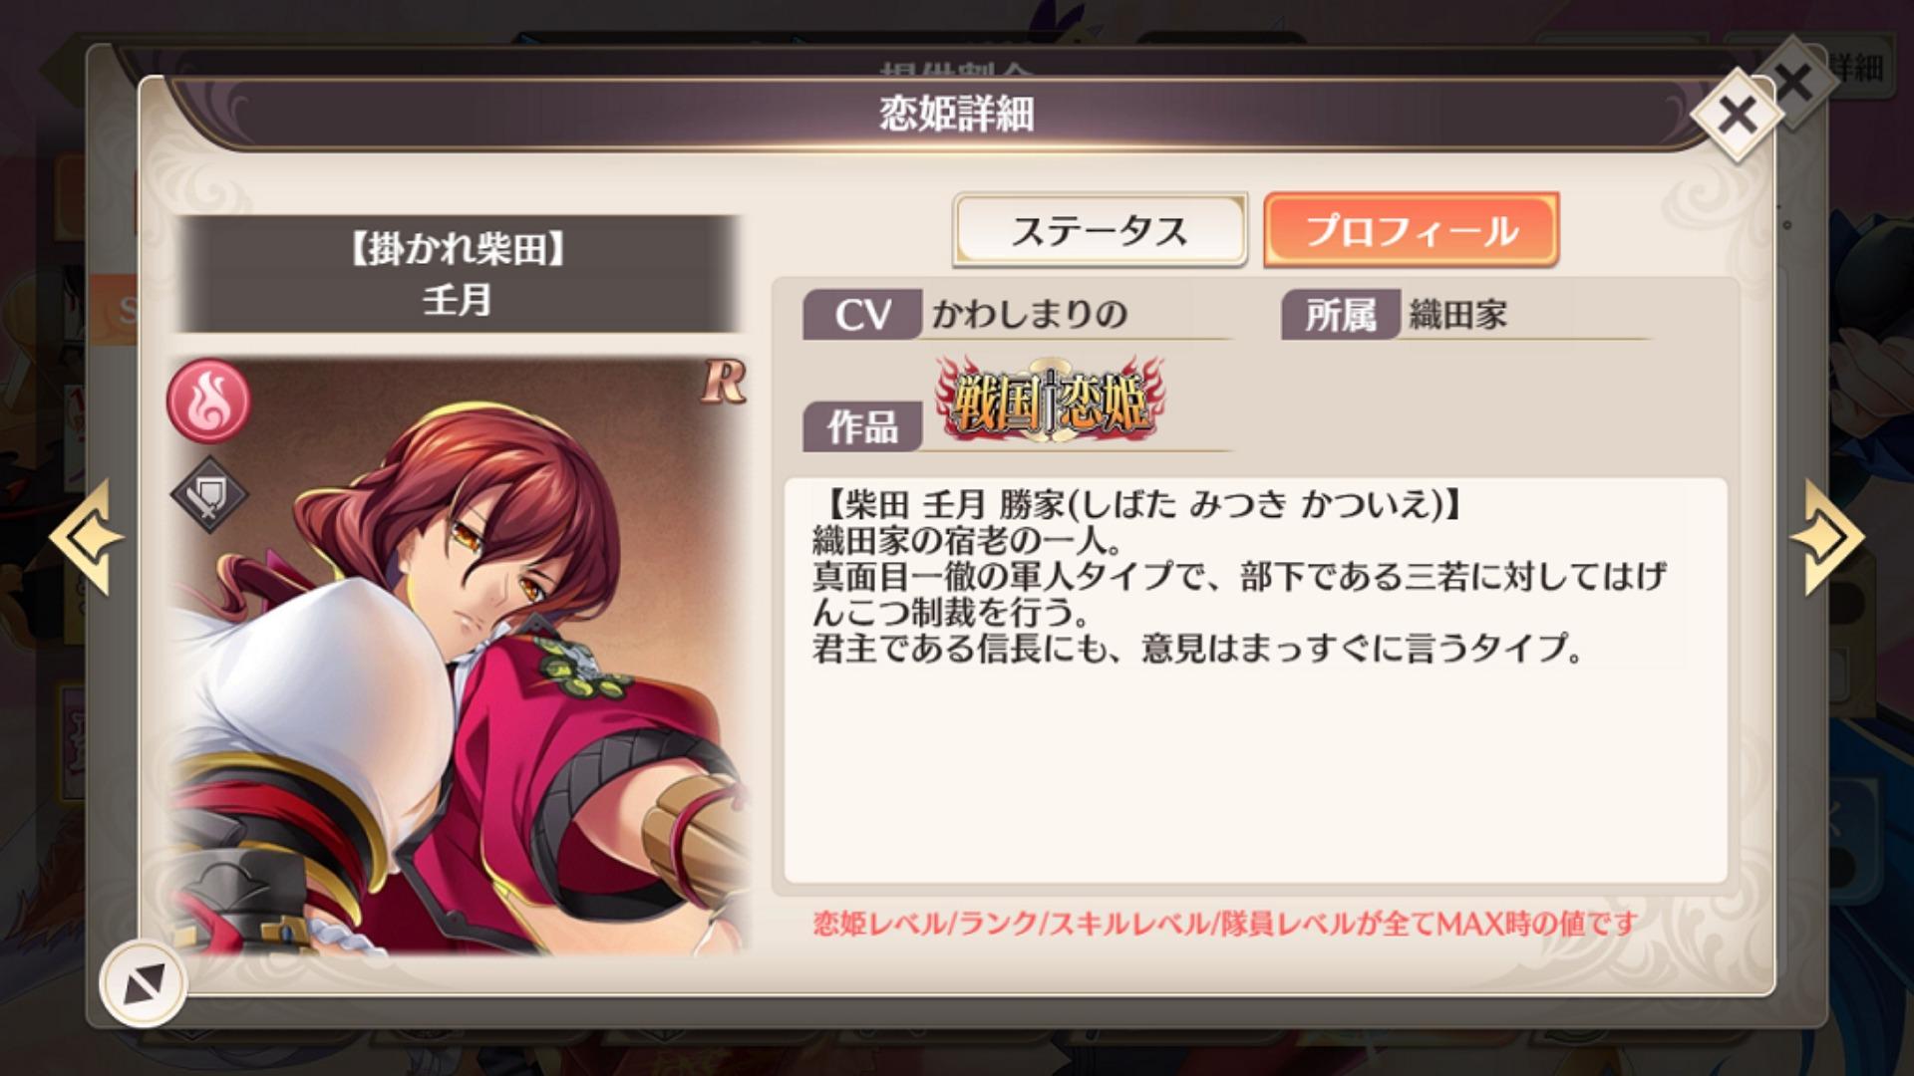Viewport: 1914px width, 1076px height.
Task: Click the 作品 label
Action: coord(861,426)
